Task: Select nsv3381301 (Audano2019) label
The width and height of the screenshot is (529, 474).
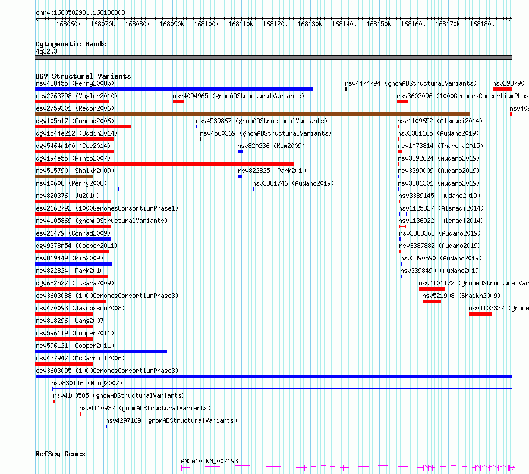Action: click(439, 183)
